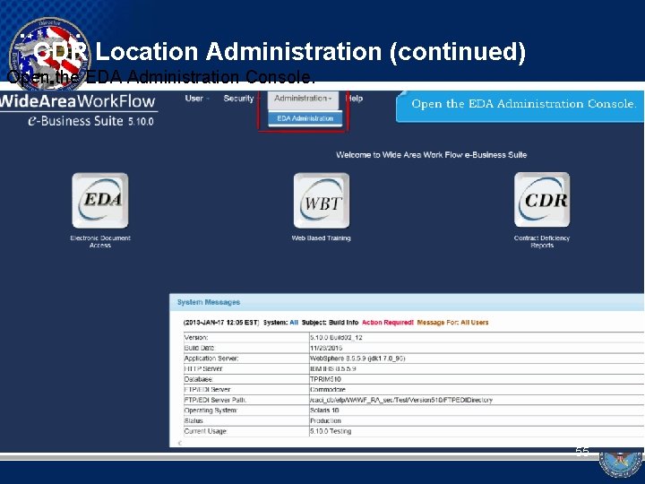The width and height of the screenshot is (645, 484).
Task: Click the Database: label cell
Action: [x=246, y=379]
